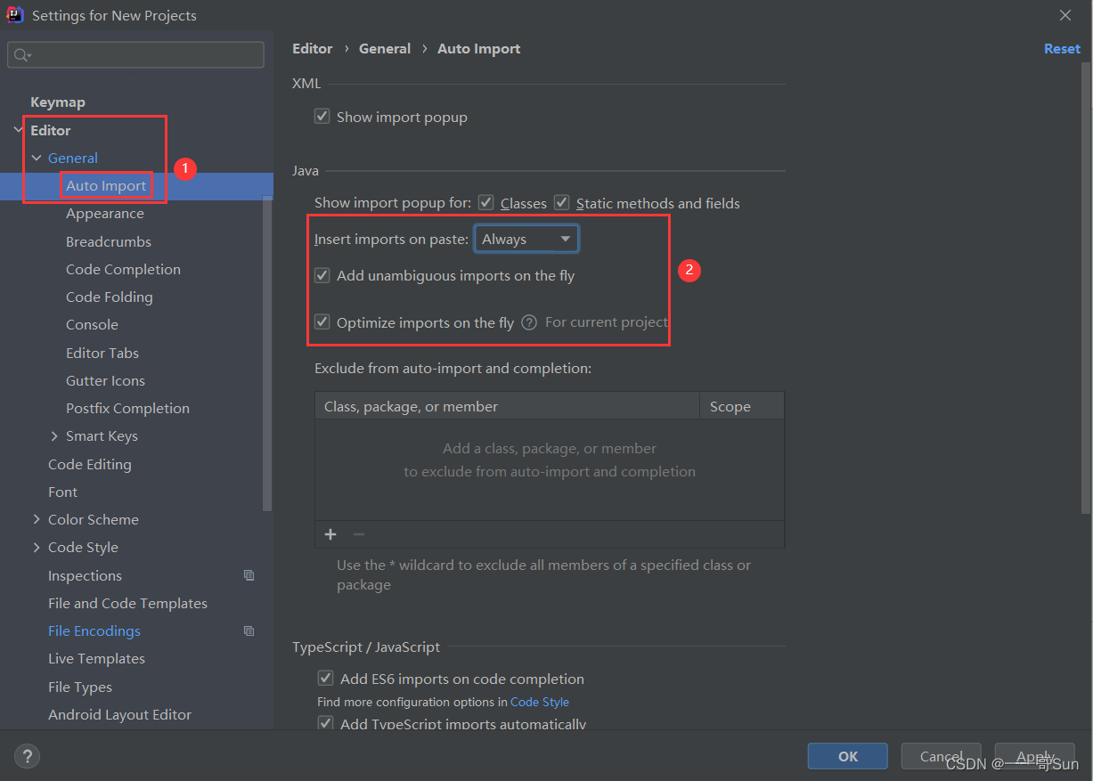Viewport: 1093px width, 781px height.
Task: Click the Class, package, or member column header
Action: click(x=508, y=406)
